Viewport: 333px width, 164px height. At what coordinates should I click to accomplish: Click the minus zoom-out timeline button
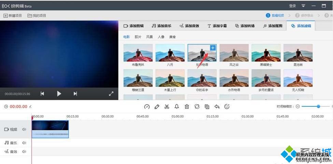[297, 107]
